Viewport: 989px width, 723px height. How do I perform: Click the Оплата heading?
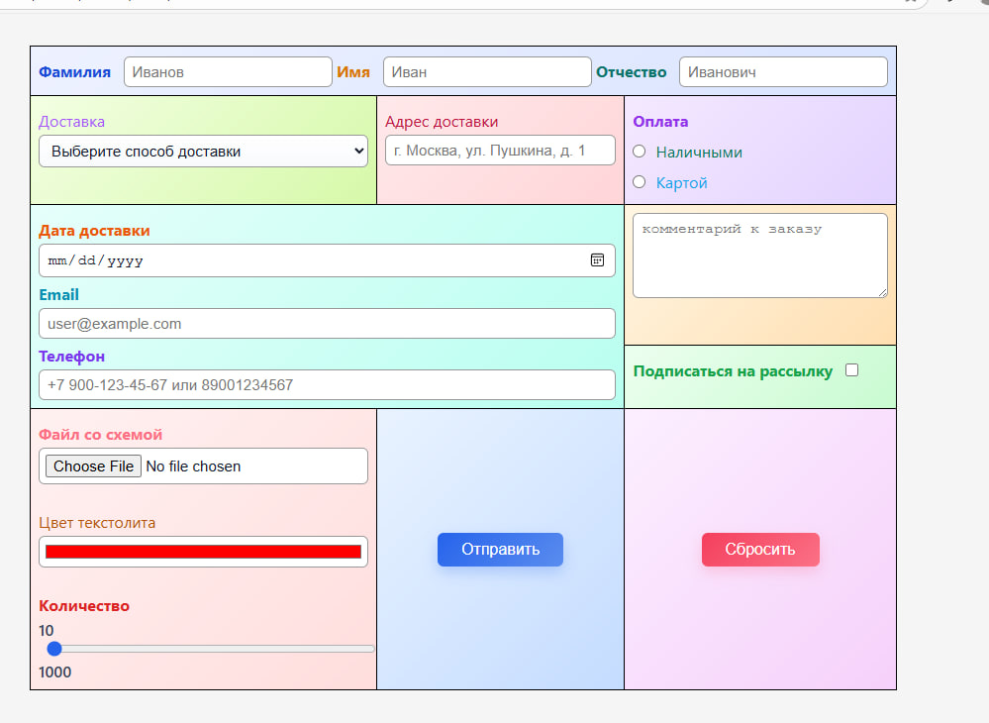[660, 122]
